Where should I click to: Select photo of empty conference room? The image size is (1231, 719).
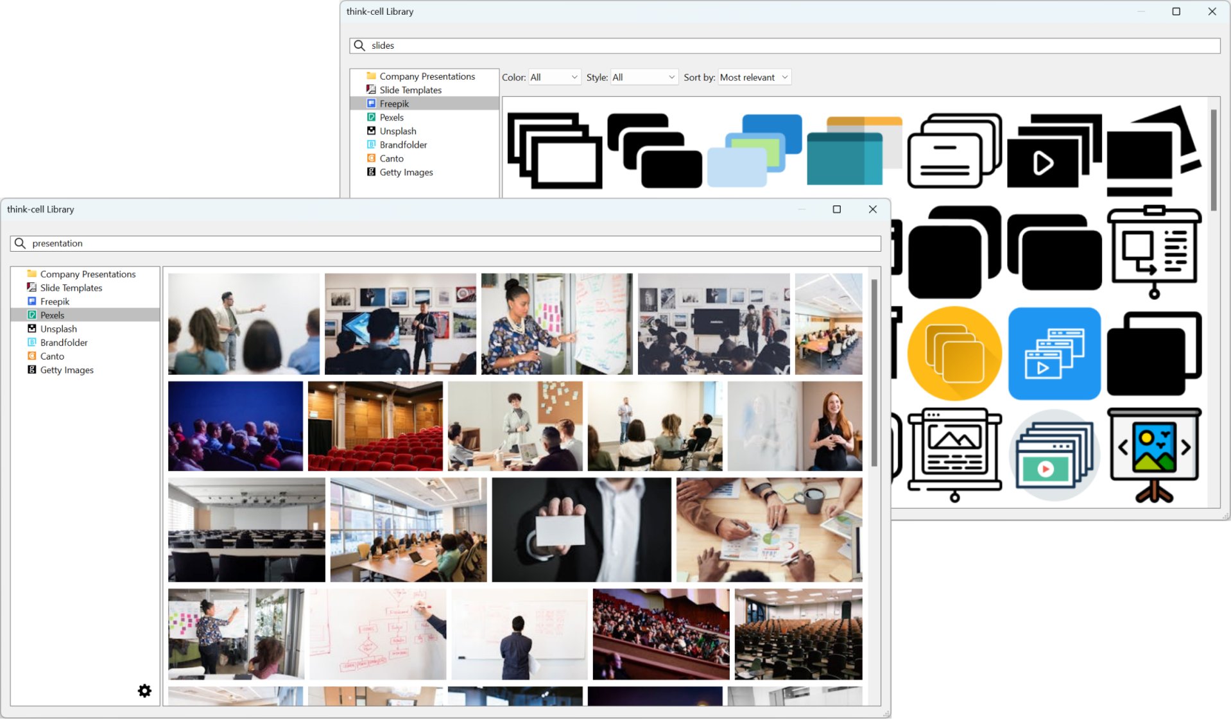pyautogui.click(x=246, y=530)
